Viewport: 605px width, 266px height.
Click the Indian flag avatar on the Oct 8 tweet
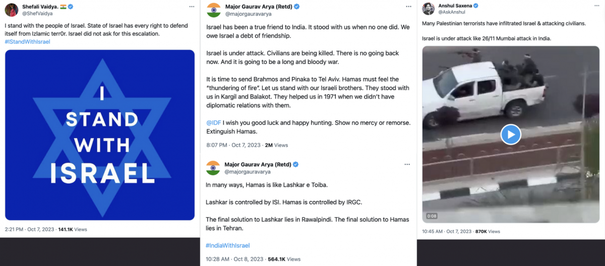214,167
